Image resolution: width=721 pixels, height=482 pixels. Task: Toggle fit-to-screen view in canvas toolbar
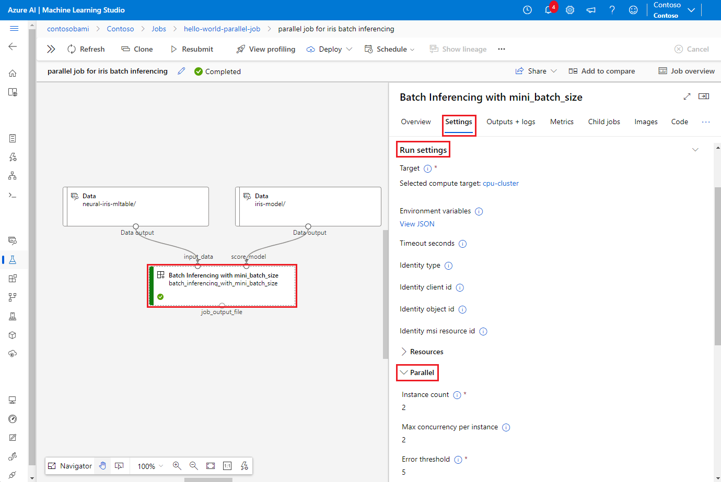211,466
